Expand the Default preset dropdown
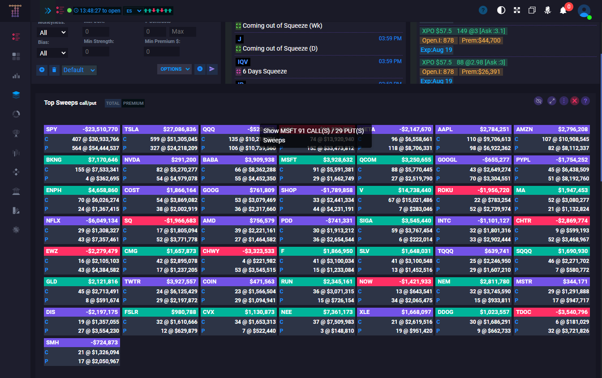602x378 pixels. pos(79,70)
